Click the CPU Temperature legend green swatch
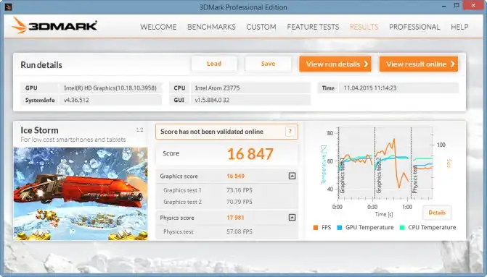487x277 pixels. (402, 228)
